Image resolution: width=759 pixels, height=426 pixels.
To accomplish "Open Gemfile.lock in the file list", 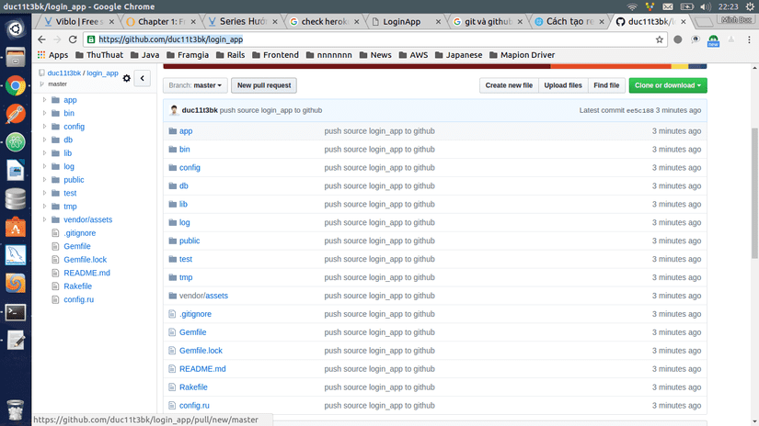I will click(201, 351).
